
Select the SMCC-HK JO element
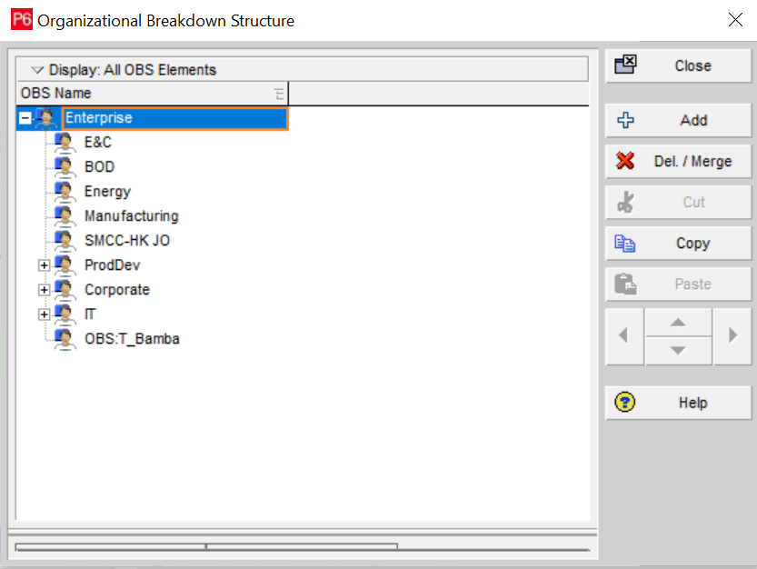[127, 241]
